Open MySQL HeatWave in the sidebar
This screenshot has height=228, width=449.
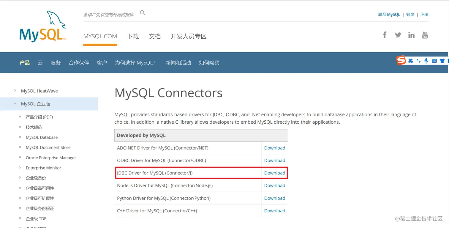39,91
